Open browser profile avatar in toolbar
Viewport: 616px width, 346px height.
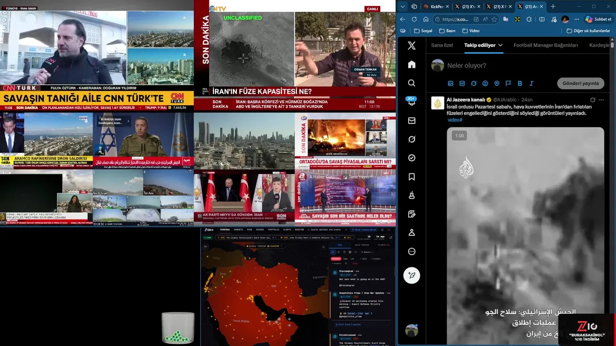tap(565, 19)
